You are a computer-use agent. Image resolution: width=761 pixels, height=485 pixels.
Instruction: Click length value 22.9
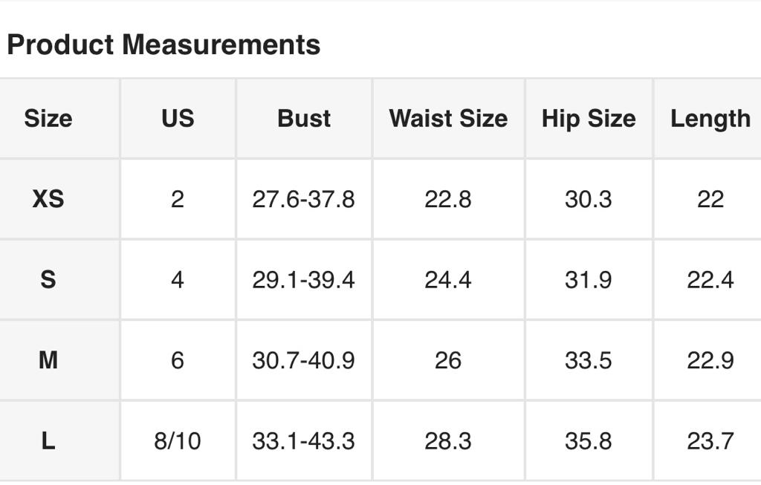(x=710, y=360)
